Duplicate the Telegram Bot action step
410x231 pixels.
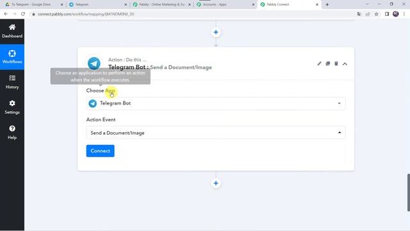pyautogui.click(x=327, y=64)
